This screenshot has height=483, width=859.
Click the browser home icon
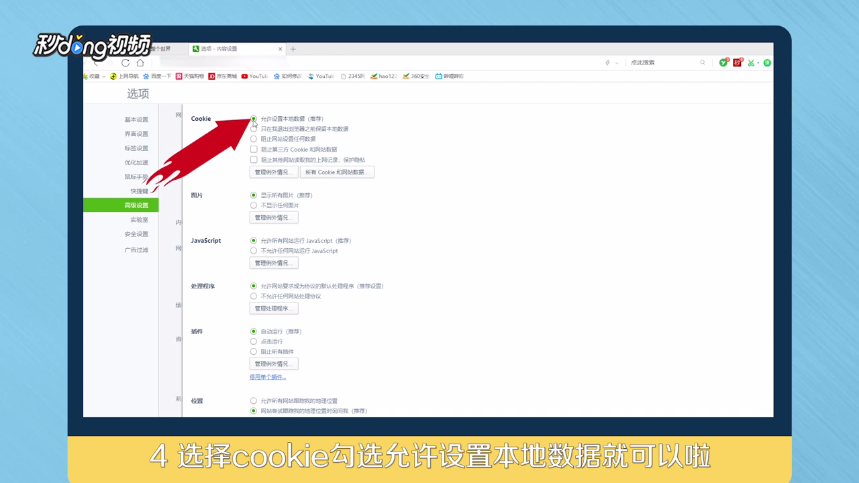[x=140, y=62]
